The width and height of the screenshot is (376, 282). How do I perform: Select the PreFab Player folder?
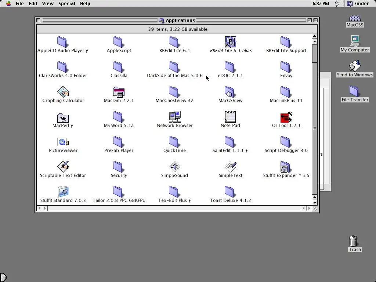click(118, 141)
